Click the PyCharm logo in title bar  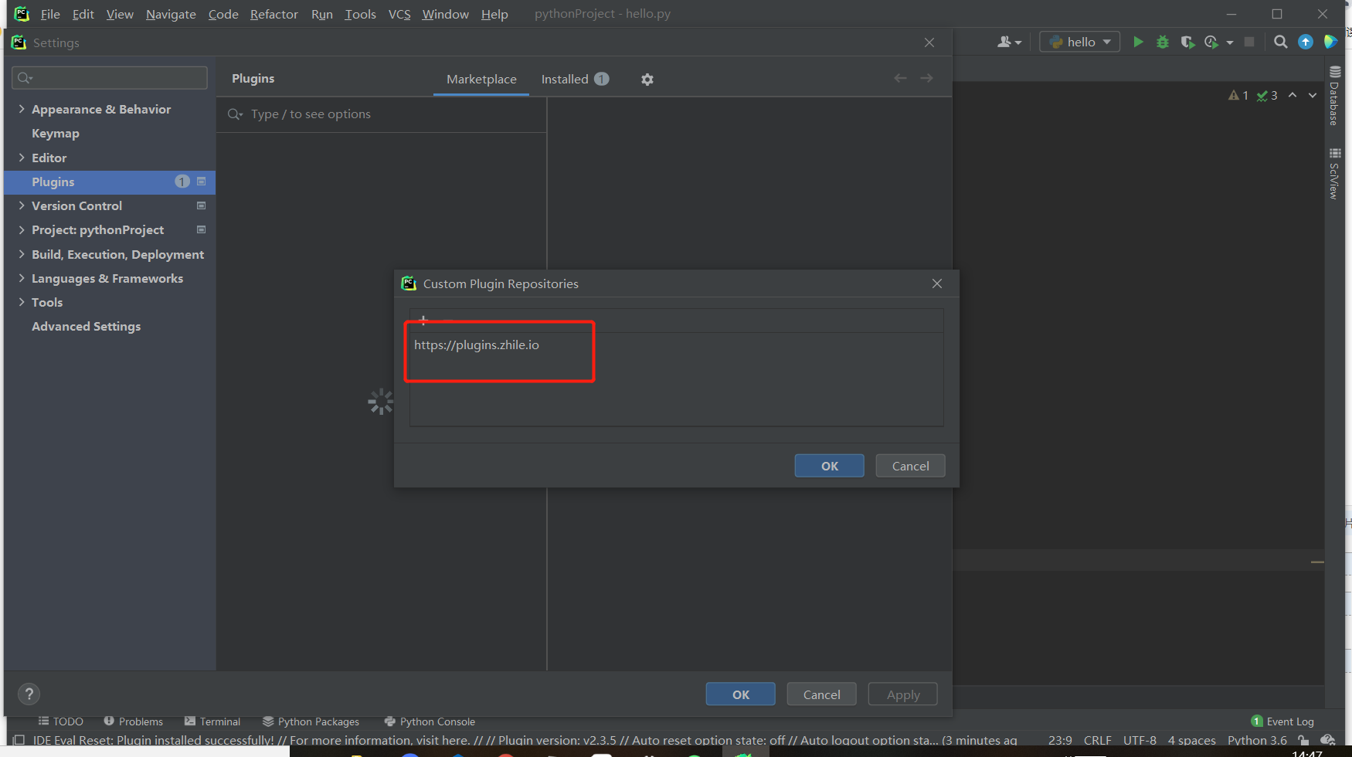pyautogui.click(x=22, y=14)
